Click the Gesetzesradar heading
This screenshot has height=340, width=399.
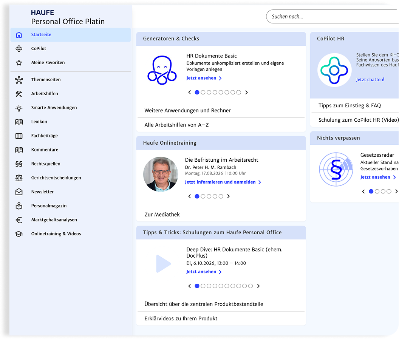click(377, 155)
